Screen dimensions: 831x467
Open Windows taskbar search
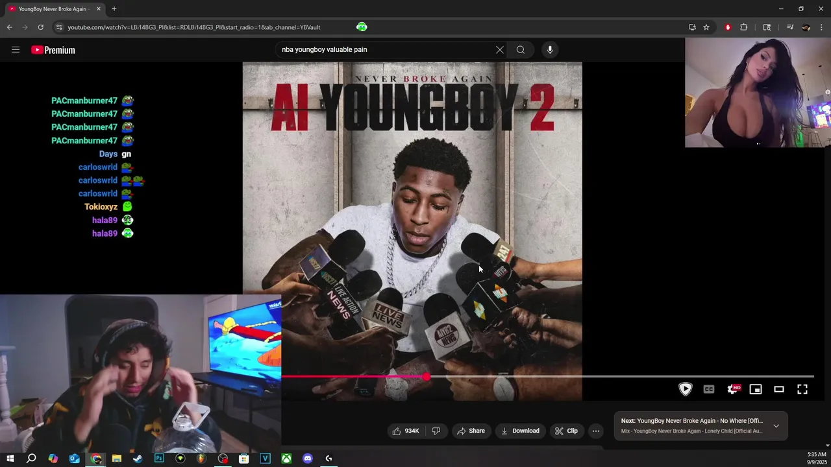point(31,459)
